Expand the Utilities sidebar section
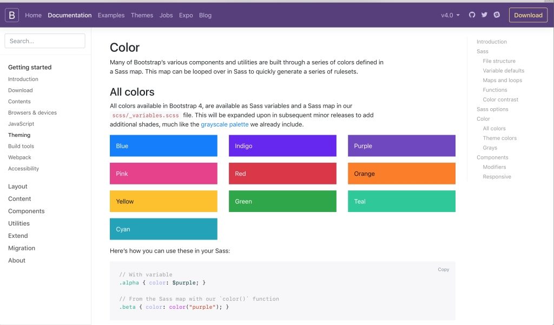Screen dimensions: 554x325 tap(19, 224)
